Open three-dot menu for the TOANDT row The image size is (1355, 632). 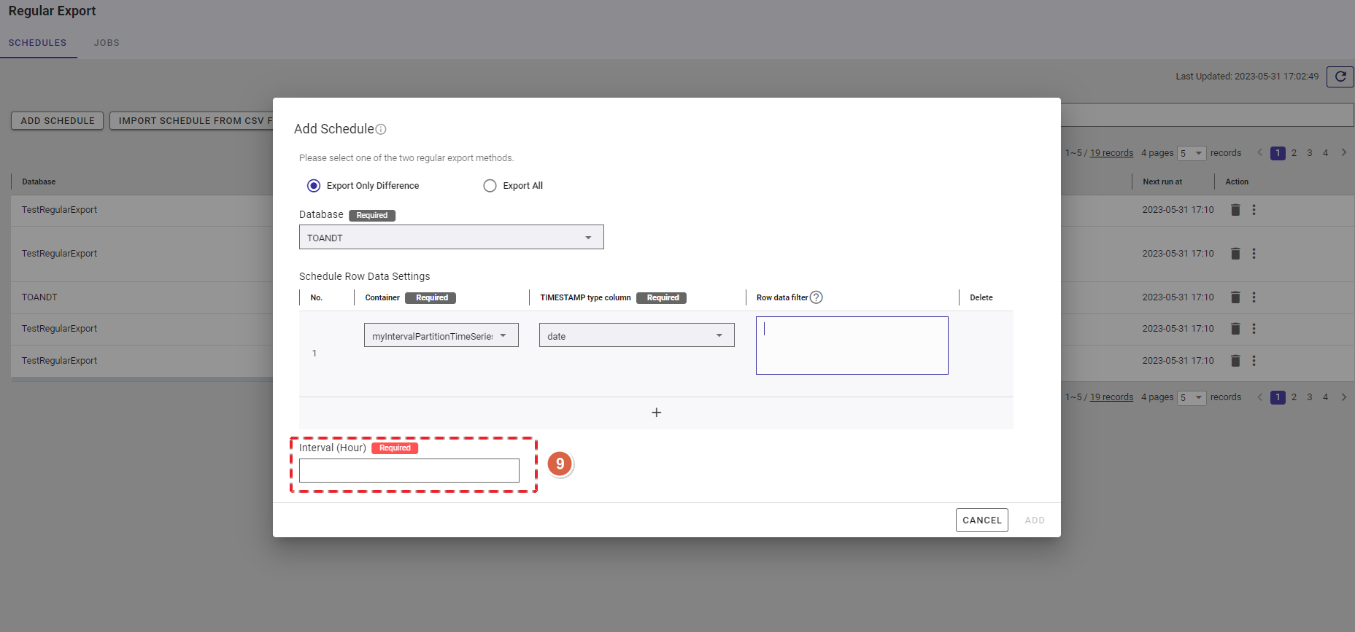[x=1254, y=297]
